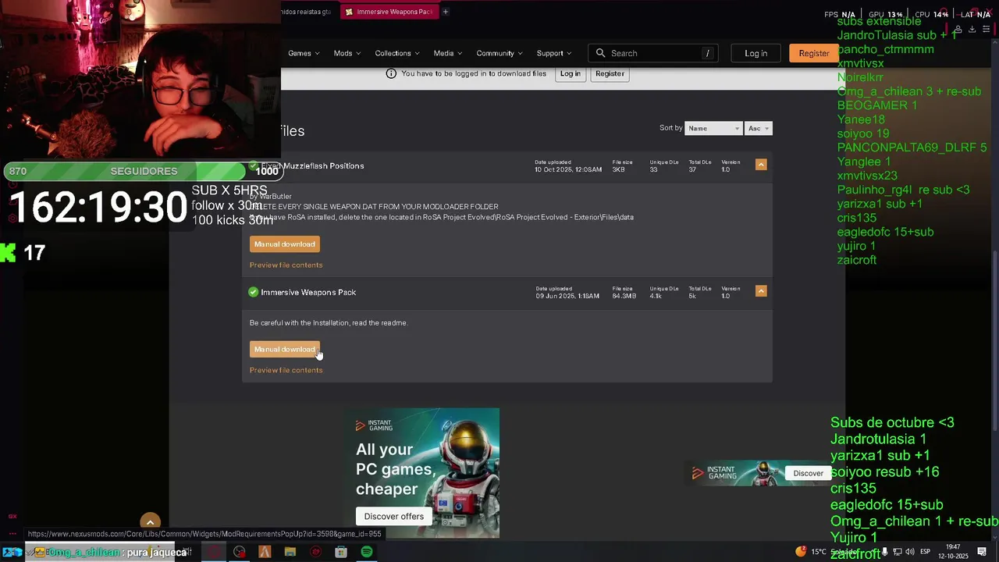Click Manual download for Muzzleflash Positions
The height and width of the screenshot is (562, 999).
(284, 244)
